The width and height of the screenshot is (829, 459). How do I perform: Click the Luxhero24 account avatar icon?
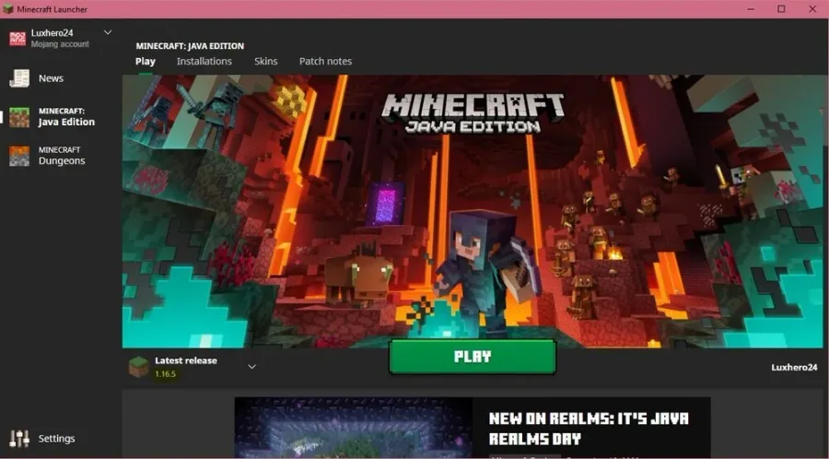18,38
